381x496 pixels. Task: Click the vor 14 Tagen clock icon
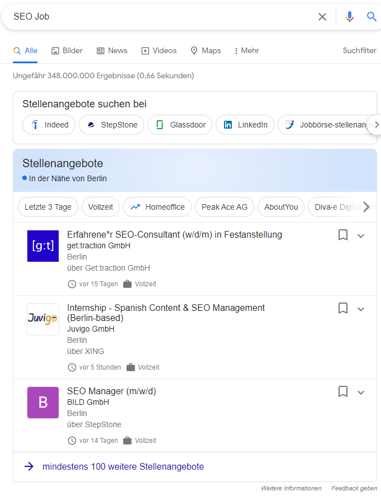[x=72, y=441]
